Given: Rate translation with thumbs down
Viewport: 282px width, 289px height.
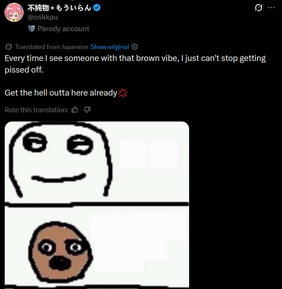Looking at the screenshot, I should tap(87, 110).
